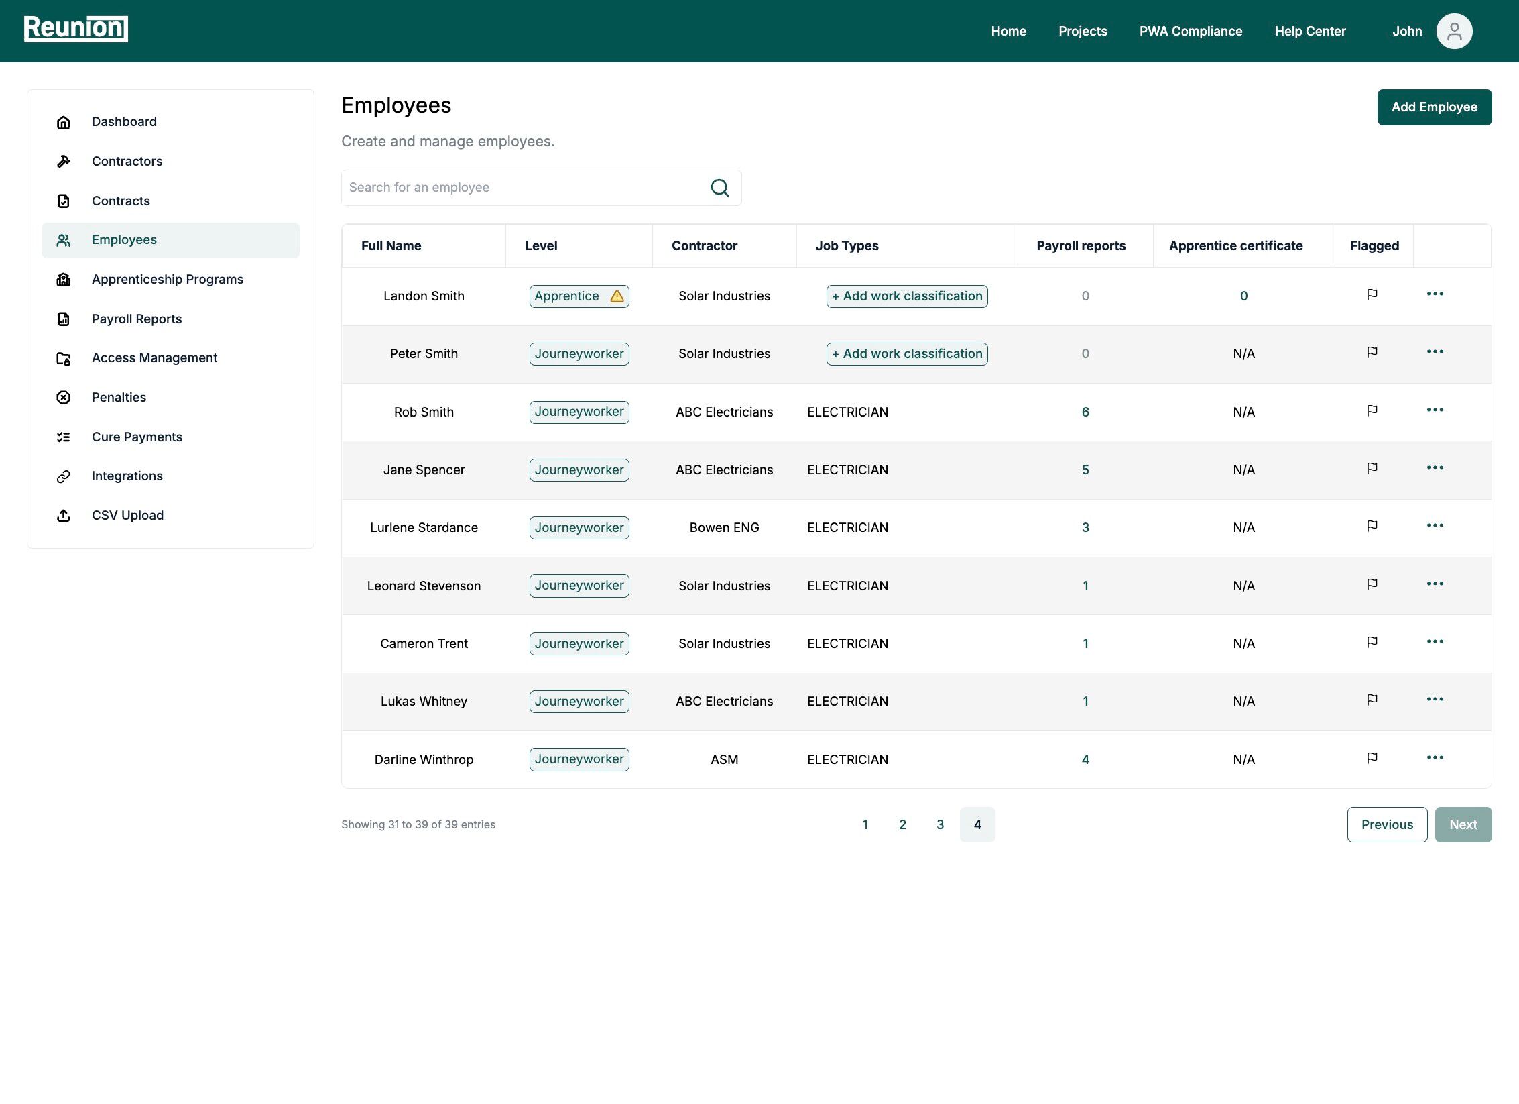The width and height of the screenshot is (1519, 1104).
Task: Open row actions for Jane Spencer
Action: [1435, 468]
